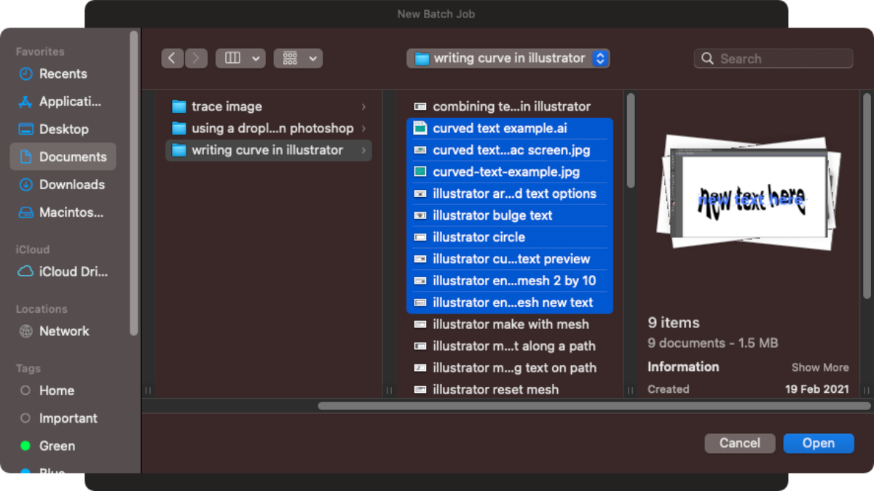Click the Search field
The image size is (874, 491).
click(x=773, y=58)
